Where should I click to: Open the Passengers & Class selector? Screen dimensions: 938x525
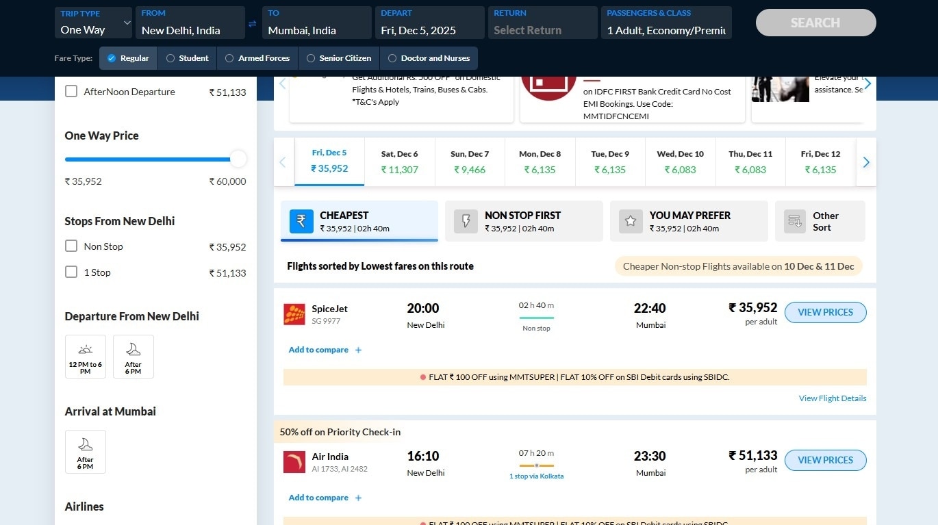click(666, 23)
